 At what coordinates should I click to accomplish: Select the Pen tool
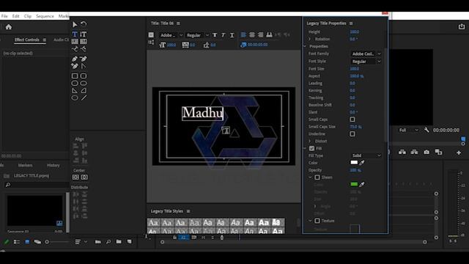[75, 59]
